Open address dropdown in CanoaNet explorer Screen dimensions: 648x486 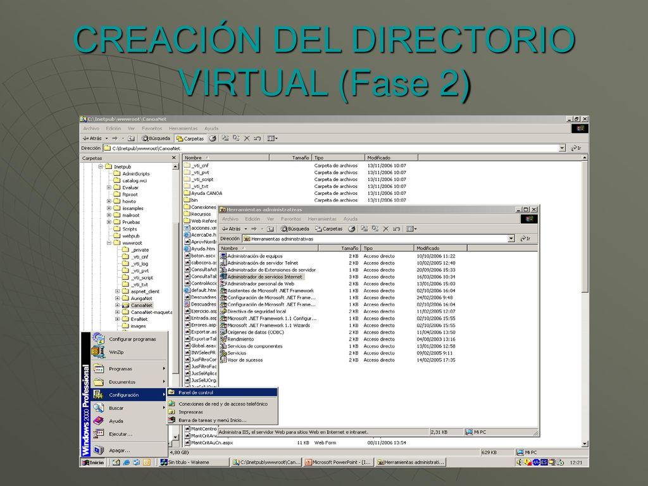[x=562, y=148]
